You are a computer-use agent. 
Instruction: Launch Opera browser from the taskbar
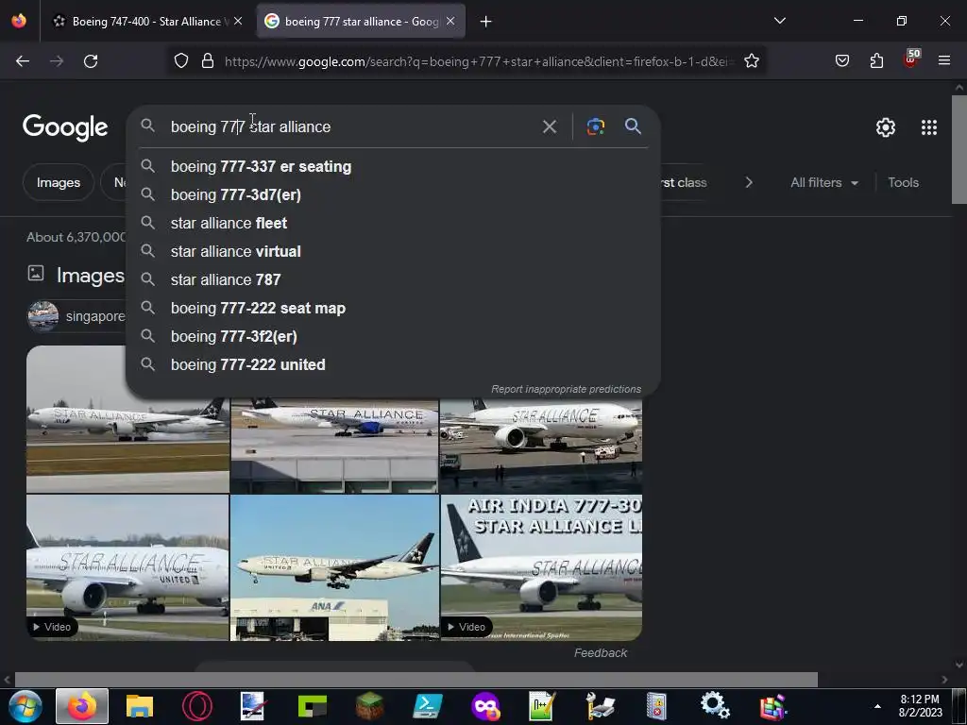[197, 706]
